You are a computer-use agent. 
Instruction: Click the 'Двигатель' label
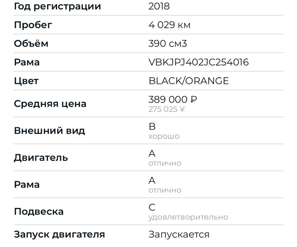(x=41, y=158)
